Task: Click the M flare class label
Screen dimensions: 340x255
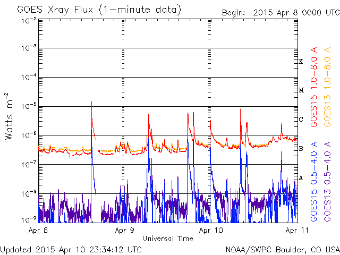Action: 301,90
